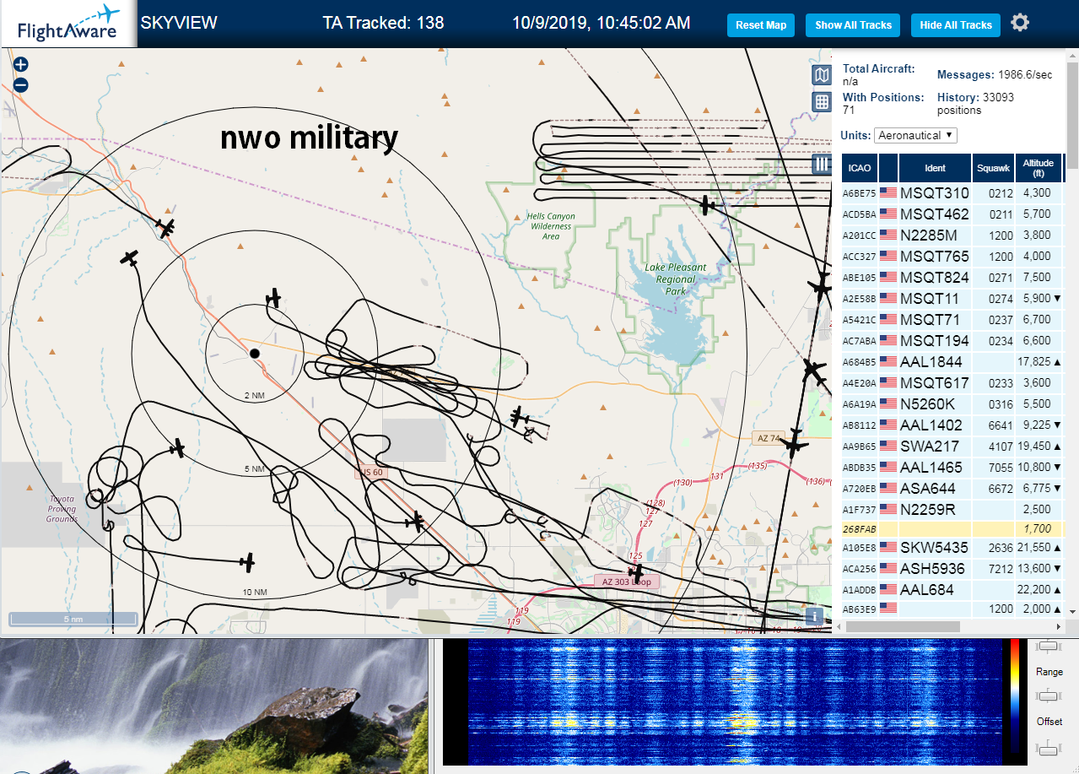Viewport: 1079px width, 774px height.
Task: Select the MSQT194 aircraft row
Action: click(x=952, y=340)
